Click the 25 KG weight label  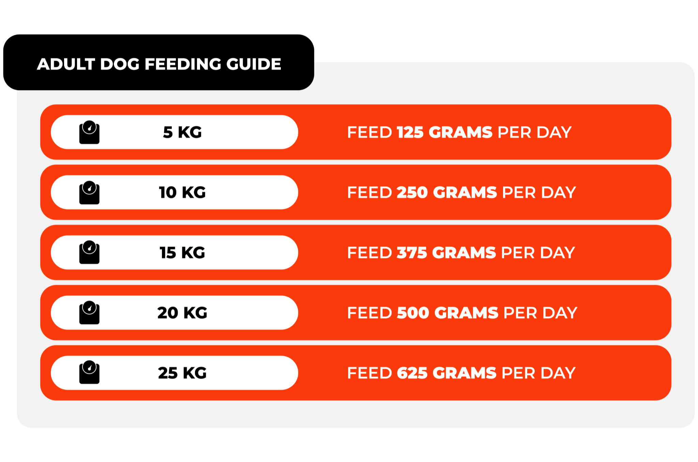182,373
